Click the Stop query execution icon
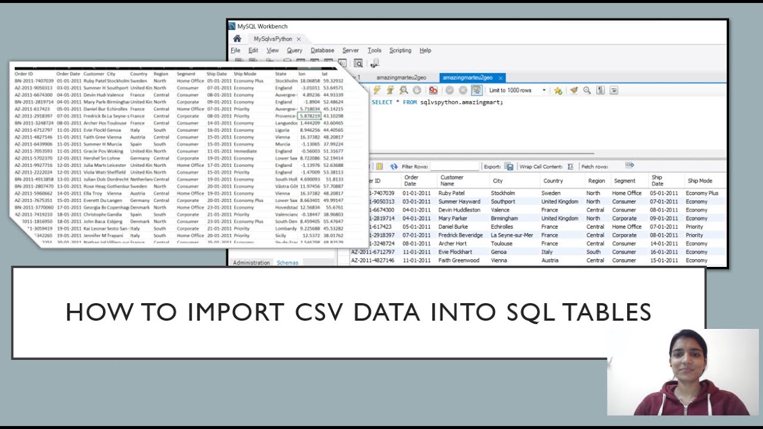Viewport: 763px width, 429px height. pyautogui.click(x=417, y=91)
